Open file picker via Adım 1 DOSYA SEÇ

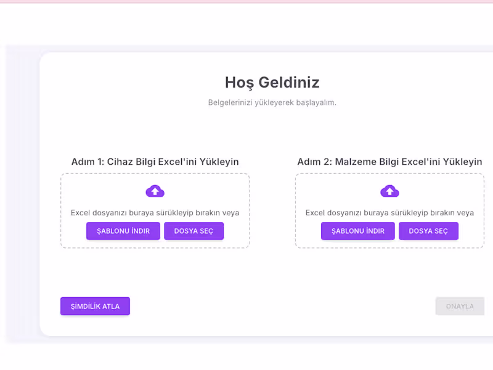[x=194, y=231]
